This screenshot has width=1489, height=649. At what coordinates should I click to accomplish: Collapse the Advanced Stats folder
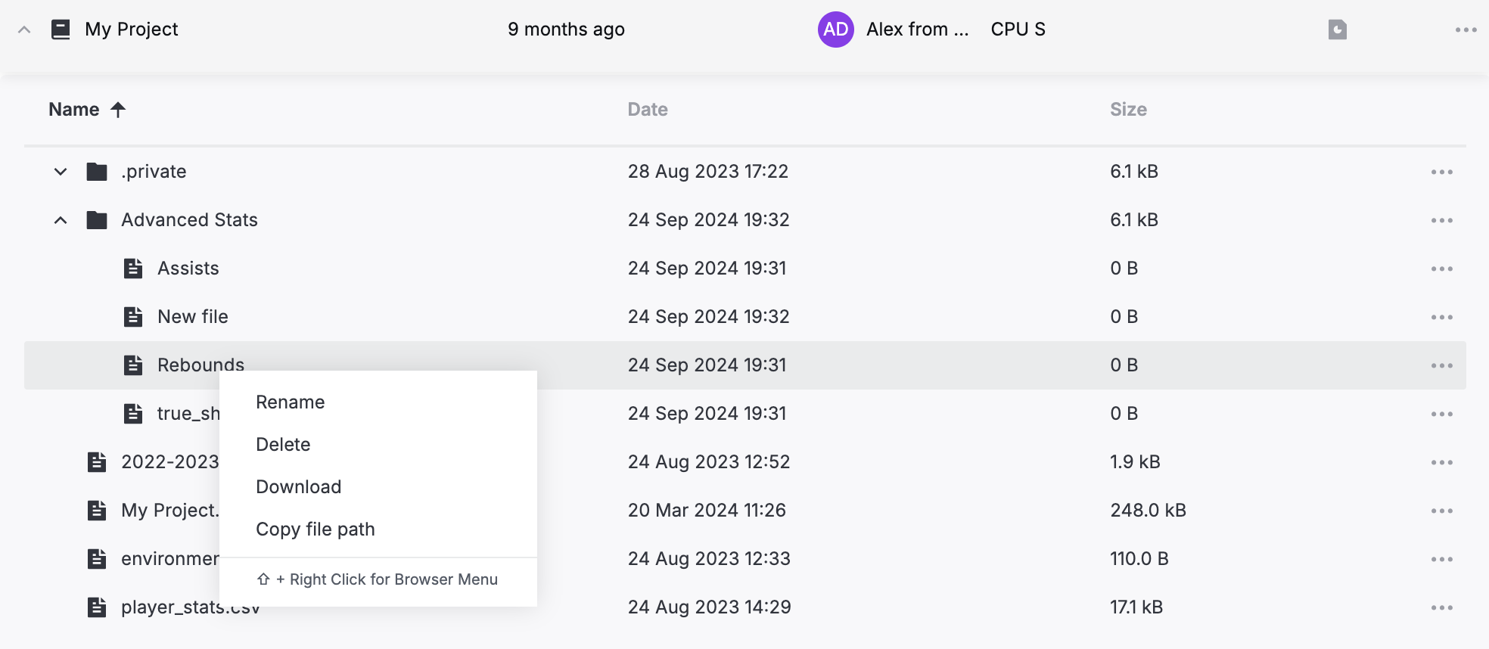tap(61, 220)
